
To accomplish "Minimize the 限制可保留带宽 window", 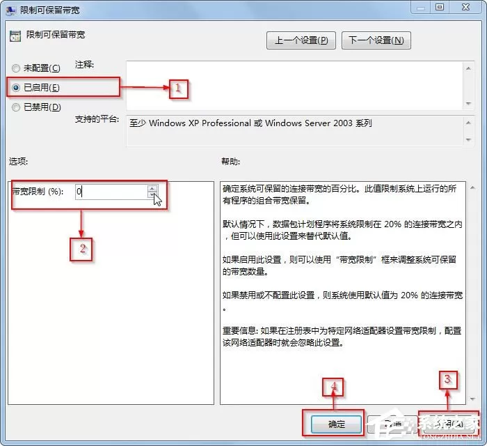I will click(420, 7).
